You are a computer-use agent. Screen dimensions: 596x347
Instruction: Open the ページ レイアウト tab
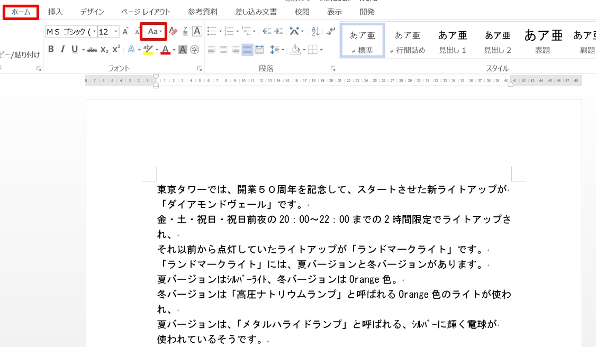(x=146, y=12)
